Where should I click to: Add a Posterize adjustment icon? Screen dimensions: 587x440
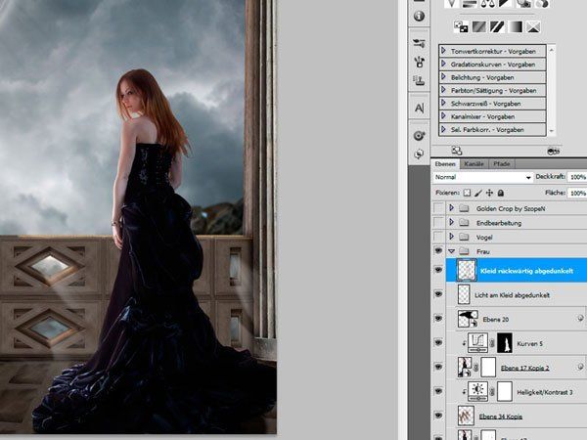(x=479, y=26)
